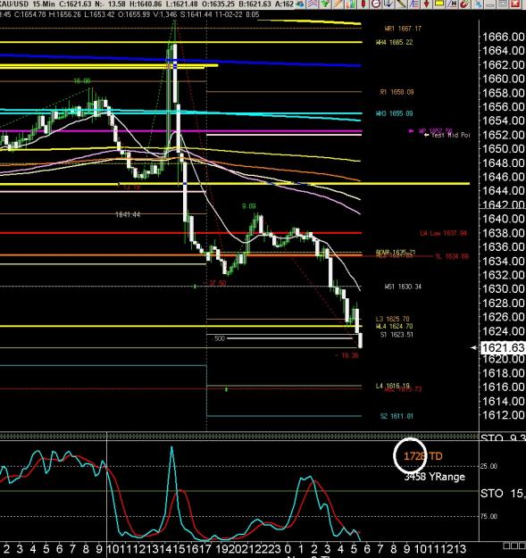This screenshot has height=558, width=526.
Task: Click the red down-arrow marker icon
Action: [426, 4]
